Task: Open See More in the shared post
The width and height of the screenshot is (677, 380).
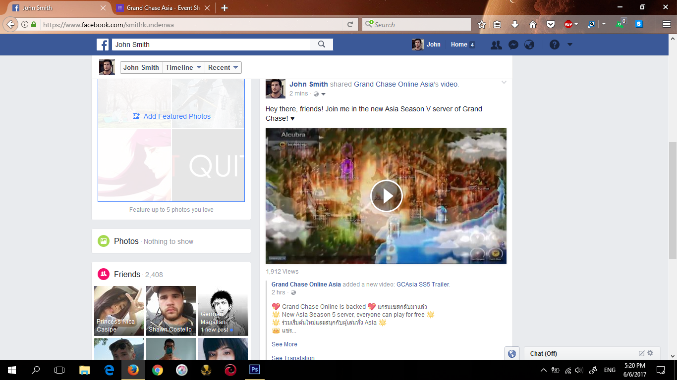Action: pos(284,344)
